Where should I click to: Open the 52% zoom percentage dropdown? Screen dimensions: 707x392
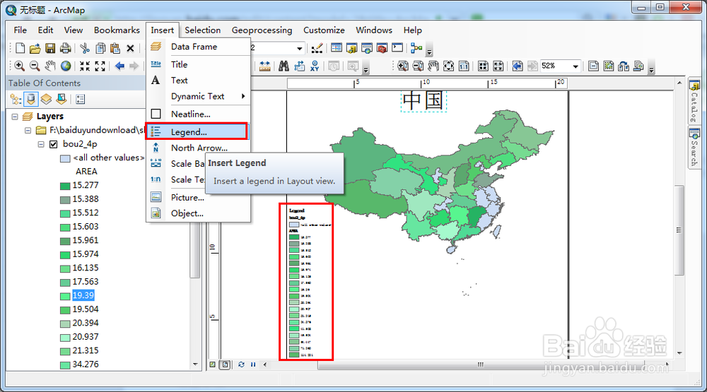click(575, 66)
